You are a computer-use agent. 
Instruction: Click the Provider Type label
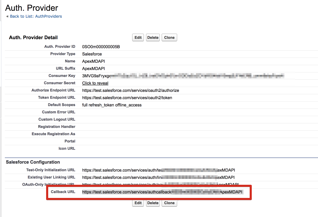tap(63, 54)
